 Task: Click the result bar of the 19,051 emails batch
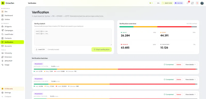click(x=115, y=69)
